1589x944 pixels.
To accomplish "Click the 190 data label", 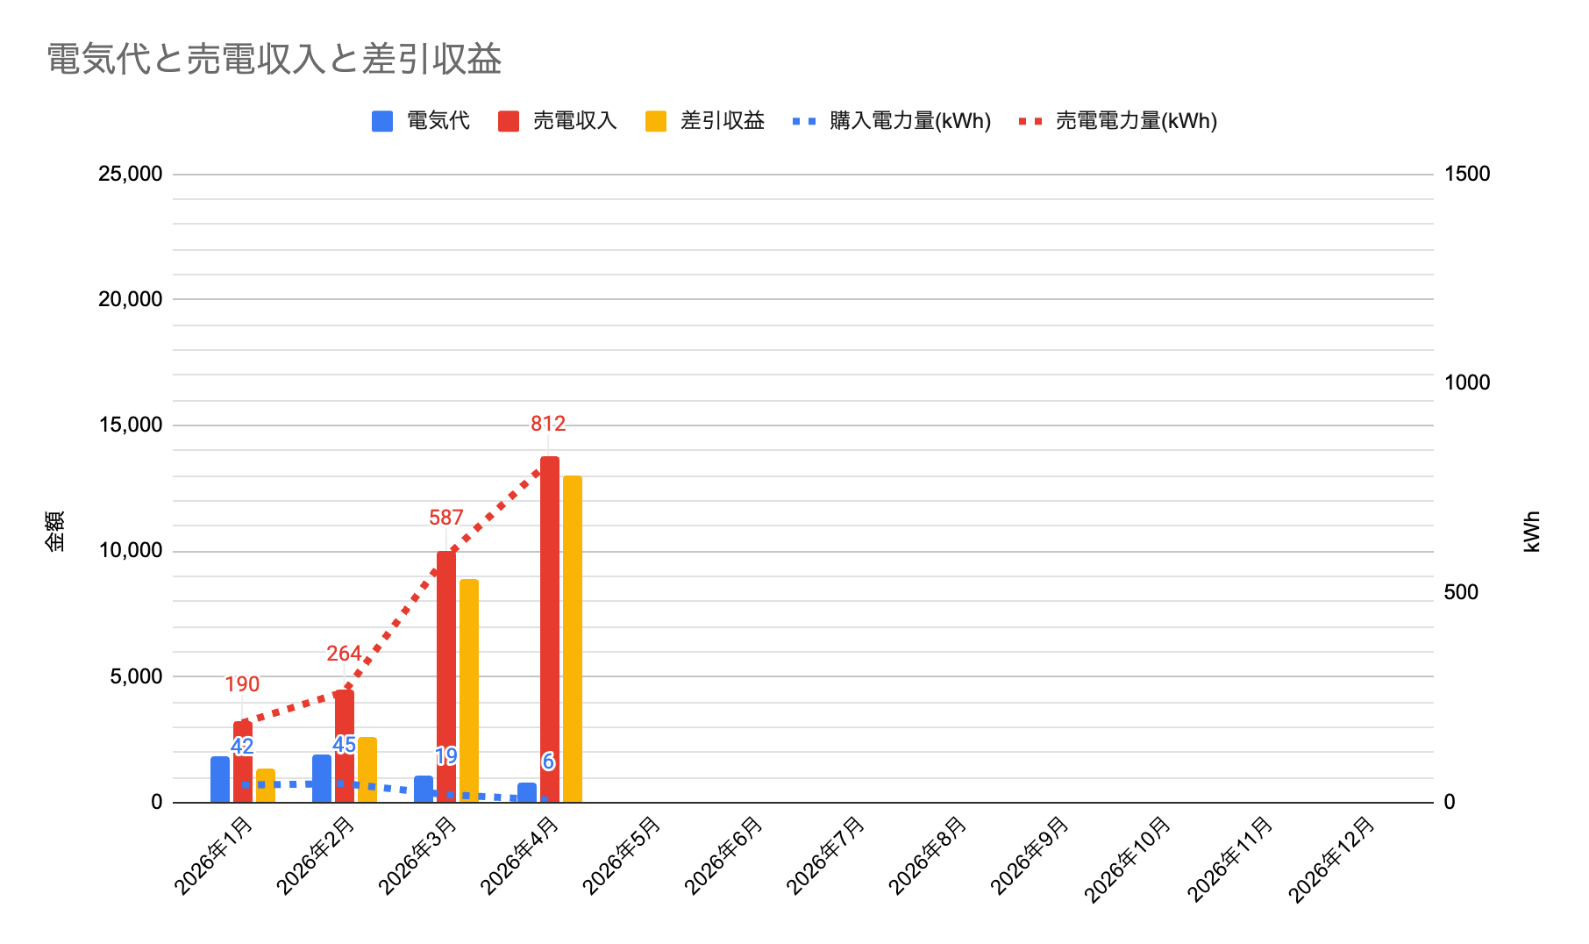I will click(x=242, y=684).
